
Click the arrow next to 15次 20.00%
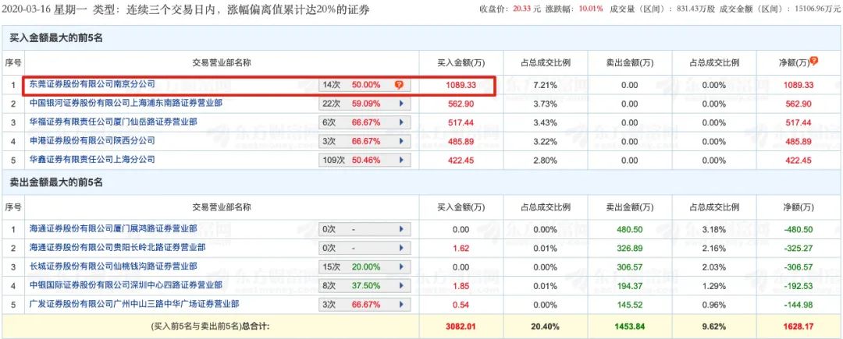(x=402, y=267)
